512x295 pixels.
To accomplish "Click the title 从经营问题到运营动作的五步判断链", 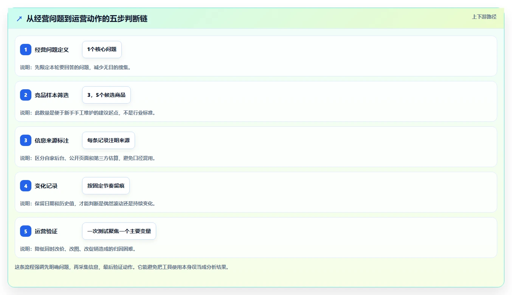I will [87, 19].
